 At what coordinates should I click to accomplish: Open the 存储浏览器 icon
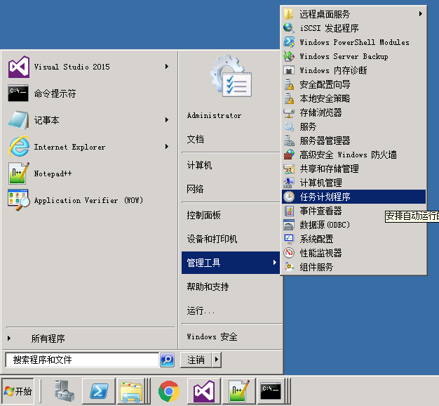[x=289, y=112]
